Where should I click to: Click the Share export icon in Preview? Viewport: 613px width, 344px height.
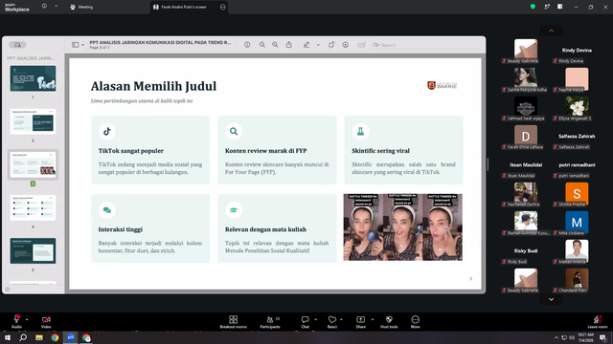coord(289,45)
